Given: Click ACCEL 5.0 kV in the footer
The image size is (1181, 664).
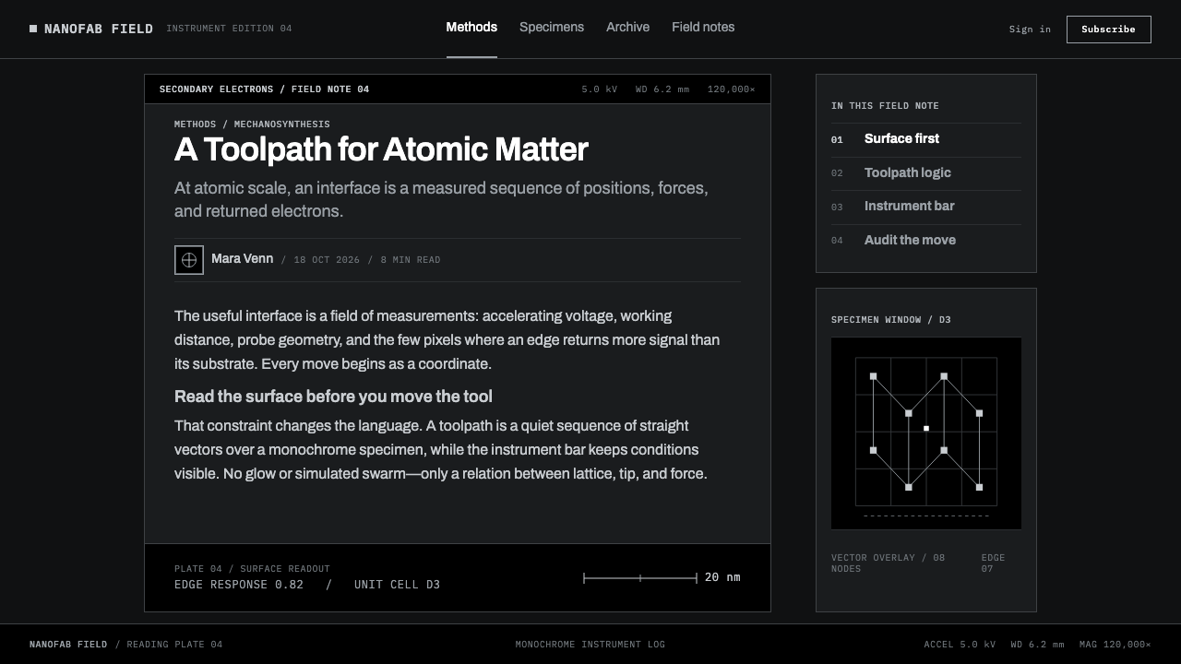Looking at the screenshot, I should [x=960, y=645].
